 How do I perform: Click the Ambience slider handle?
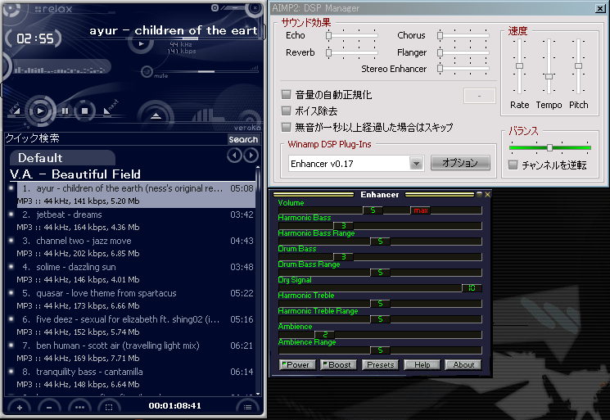click(x=325, y=335)
